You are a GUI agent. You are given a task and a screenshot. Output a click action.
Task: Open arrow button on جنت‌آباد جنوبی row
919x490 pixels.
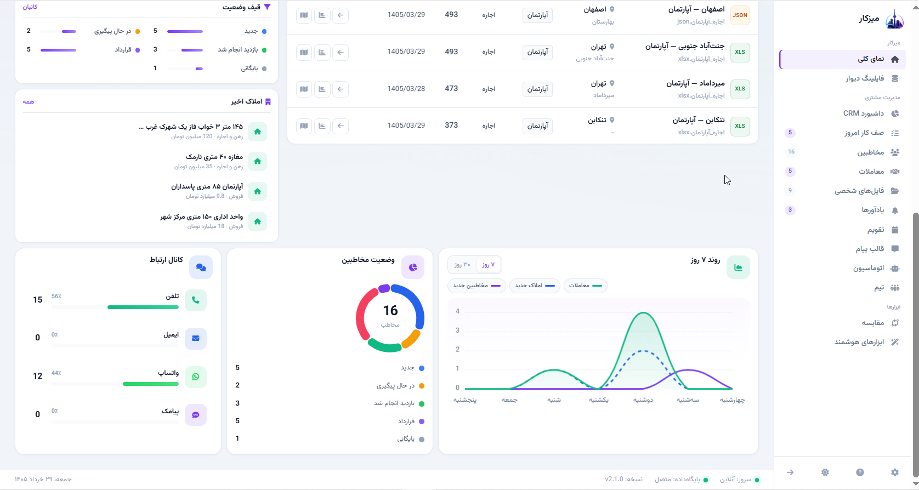341,52
